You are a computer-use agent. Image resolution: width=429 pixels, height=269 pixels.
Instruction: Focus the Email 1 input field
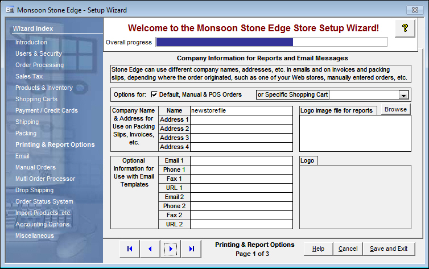(242, 160)
